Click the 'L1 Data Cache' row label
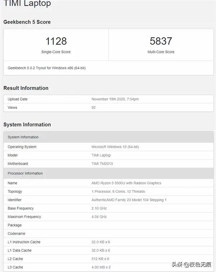 point(19,250)
